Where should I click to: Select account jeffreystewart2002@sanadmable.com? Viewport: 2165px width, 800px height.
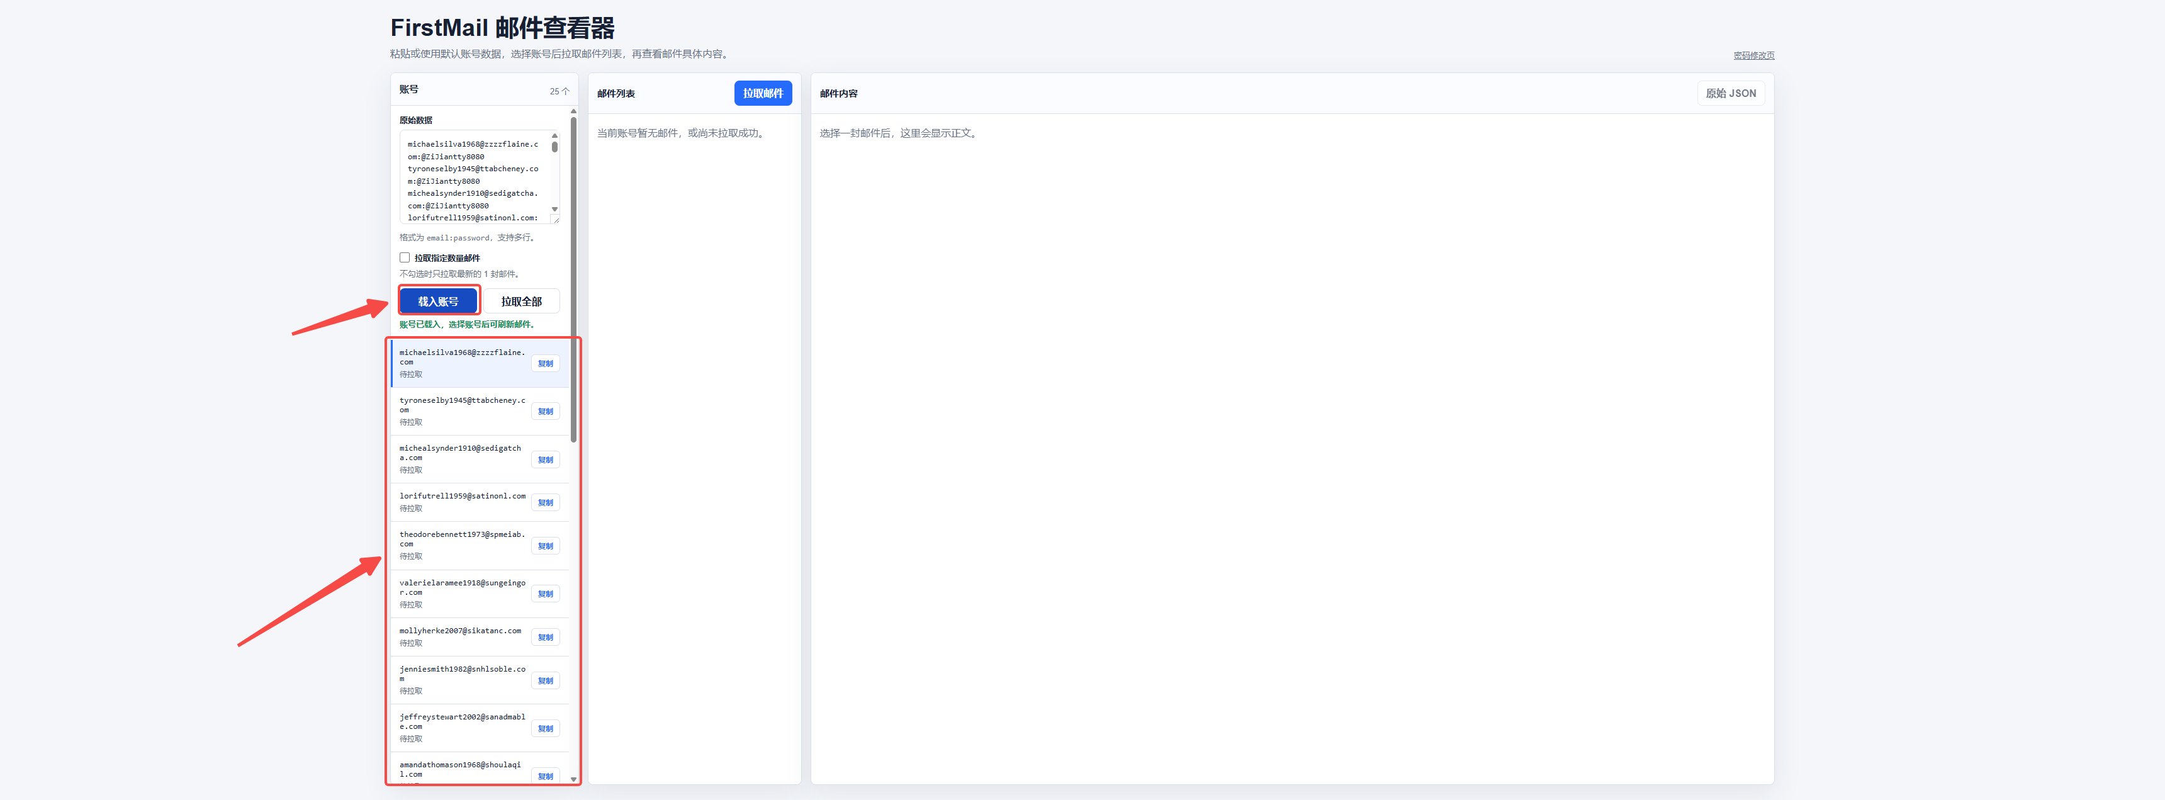point(480,728)
